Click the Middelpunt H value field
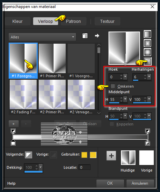This screenshot has width=160, height=192. point(115,99)
